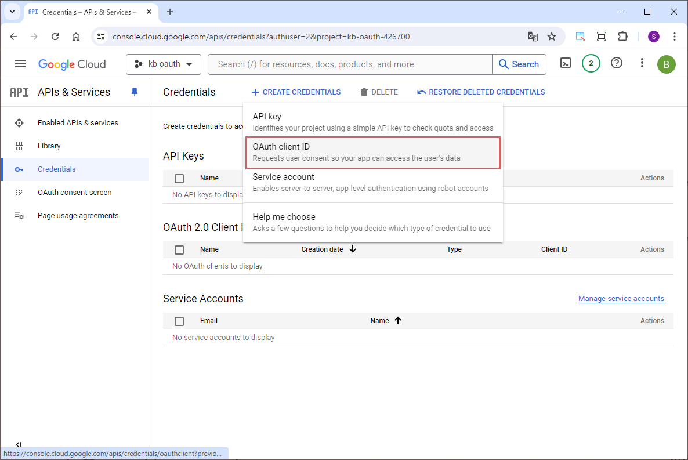Open the Google Cloud vertical dots settings menu

pyautogui.click(x=642, y=64)
